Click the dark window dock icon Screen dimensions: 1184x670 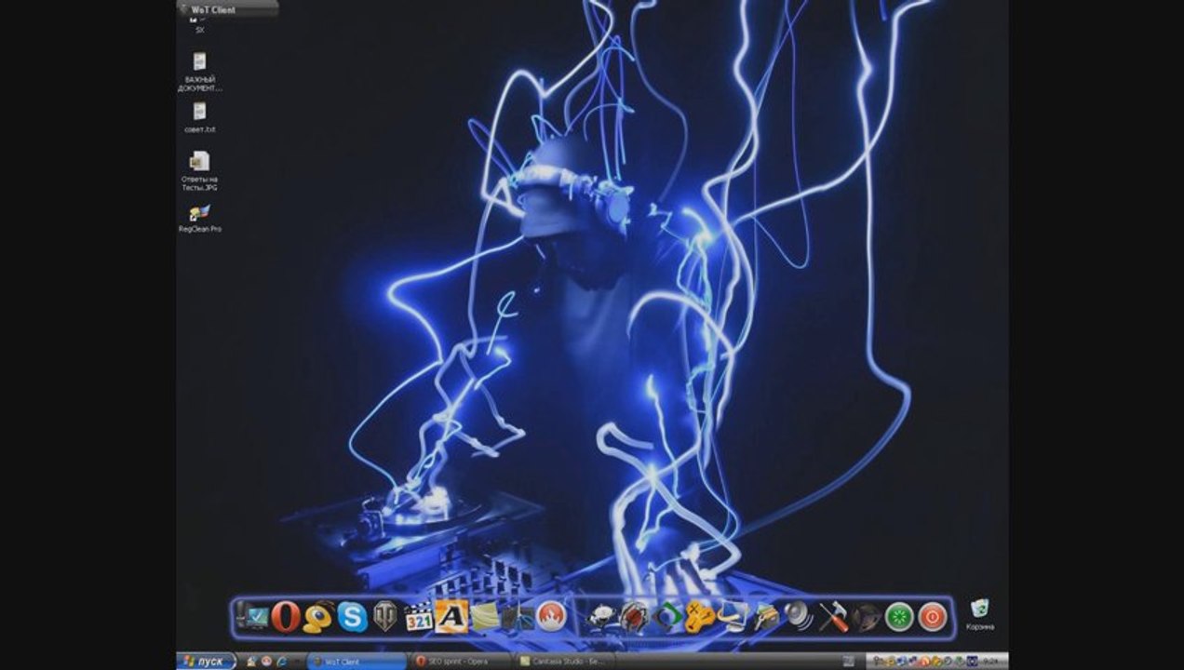coord(518,616)
